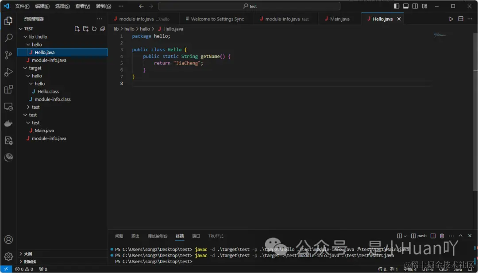
Task: Switch to the Debug Console tab
Action: (158, 236)
